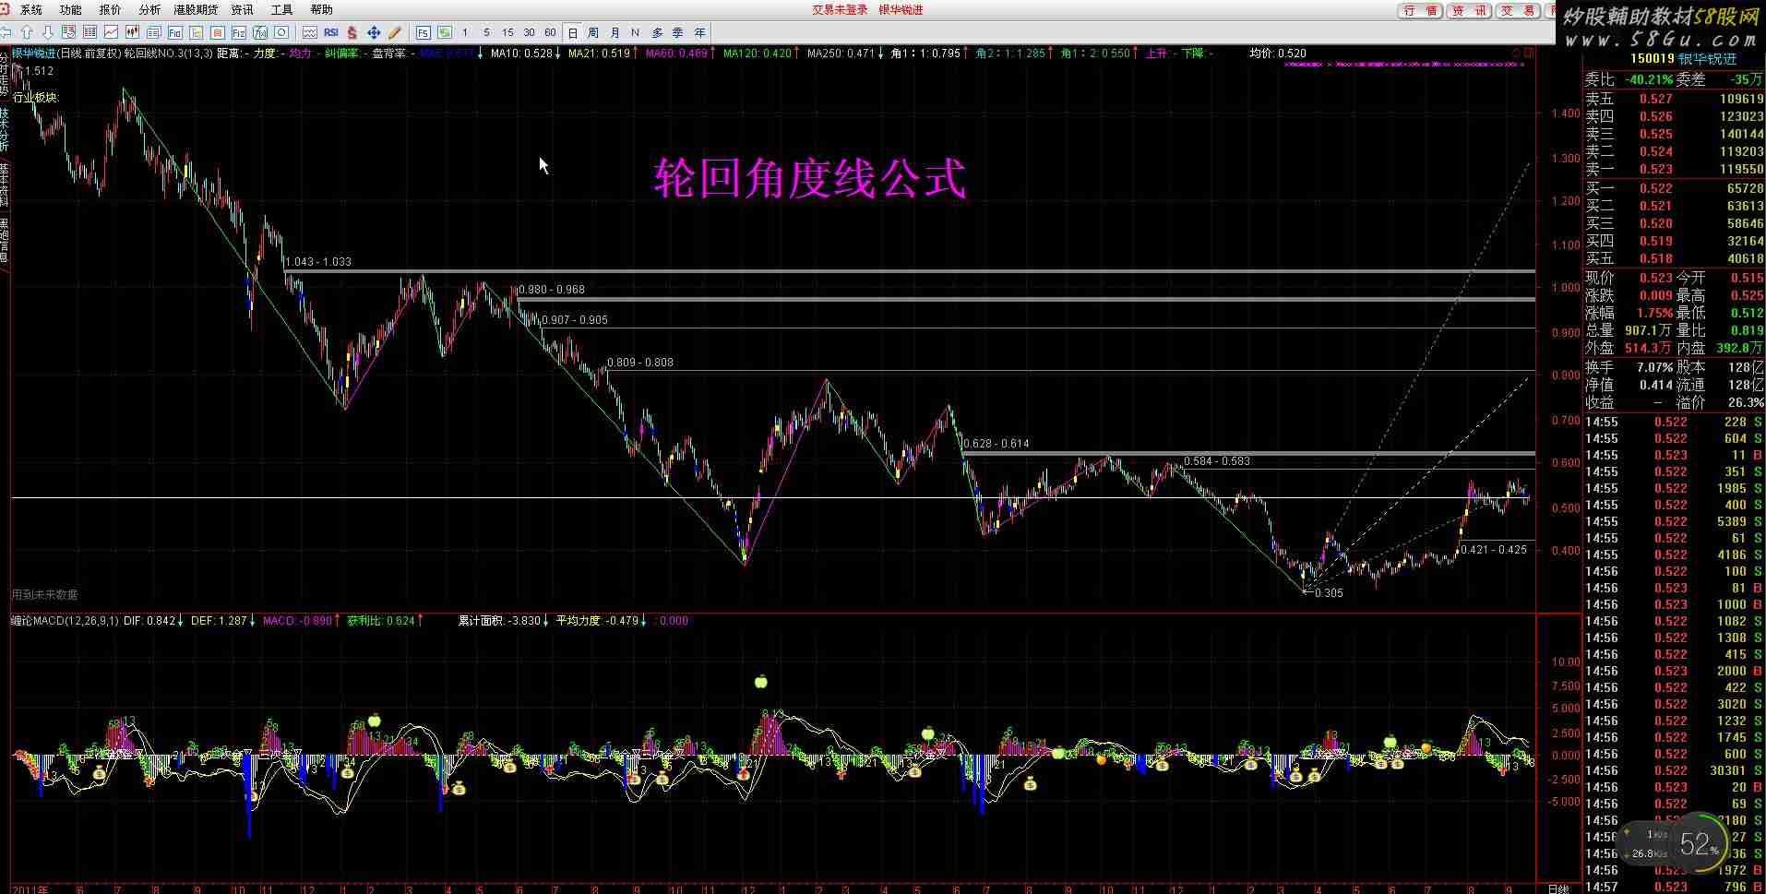
Task: Open the 系统 menu
Action: pos(31,10)
